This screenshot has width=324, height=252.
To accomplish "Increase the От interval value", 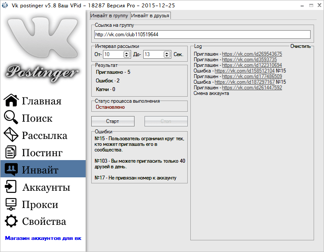I will pos(127,53).
